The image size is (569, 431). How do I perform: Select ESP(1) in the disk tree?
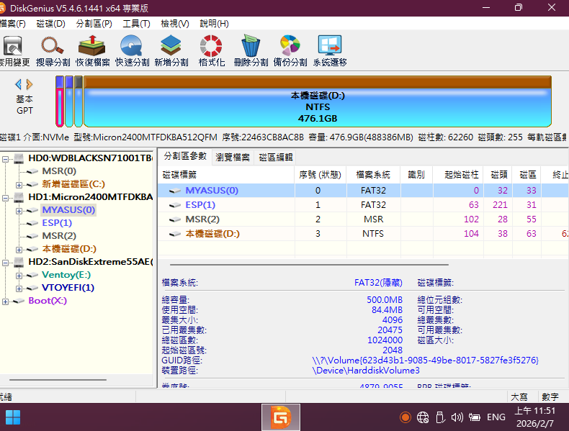tap(57, 223)
